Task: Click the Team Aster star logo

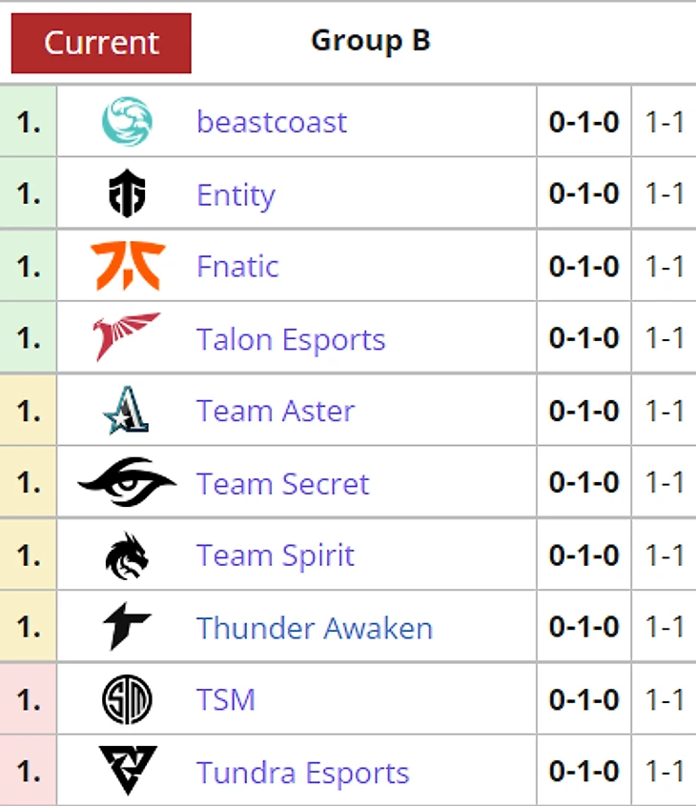Action: coord(127,411)
